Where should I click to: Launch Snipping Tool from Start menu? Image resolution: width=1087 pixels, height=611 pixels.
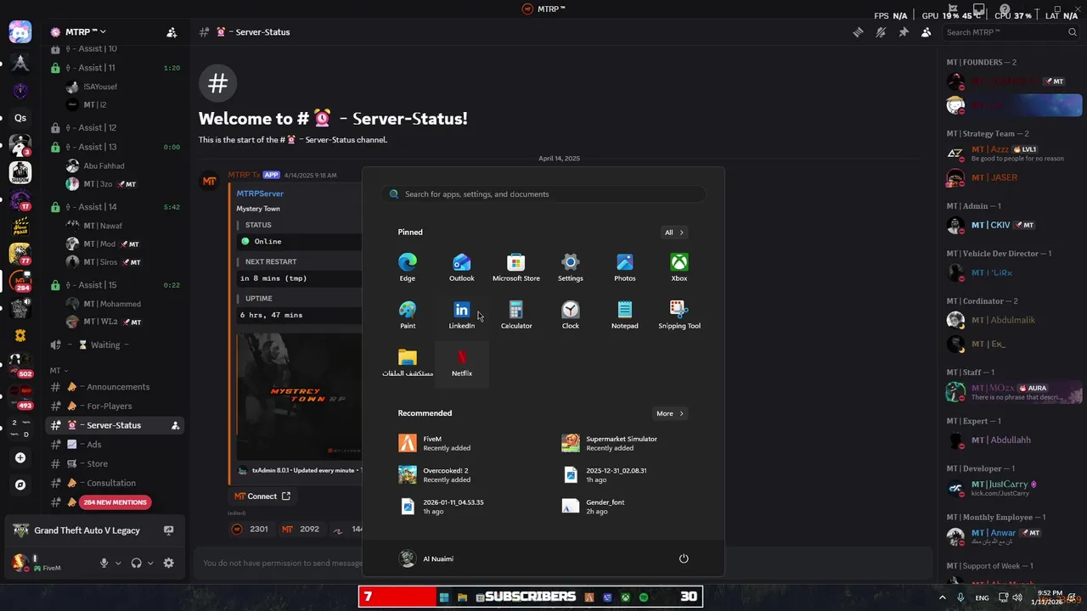679,315
